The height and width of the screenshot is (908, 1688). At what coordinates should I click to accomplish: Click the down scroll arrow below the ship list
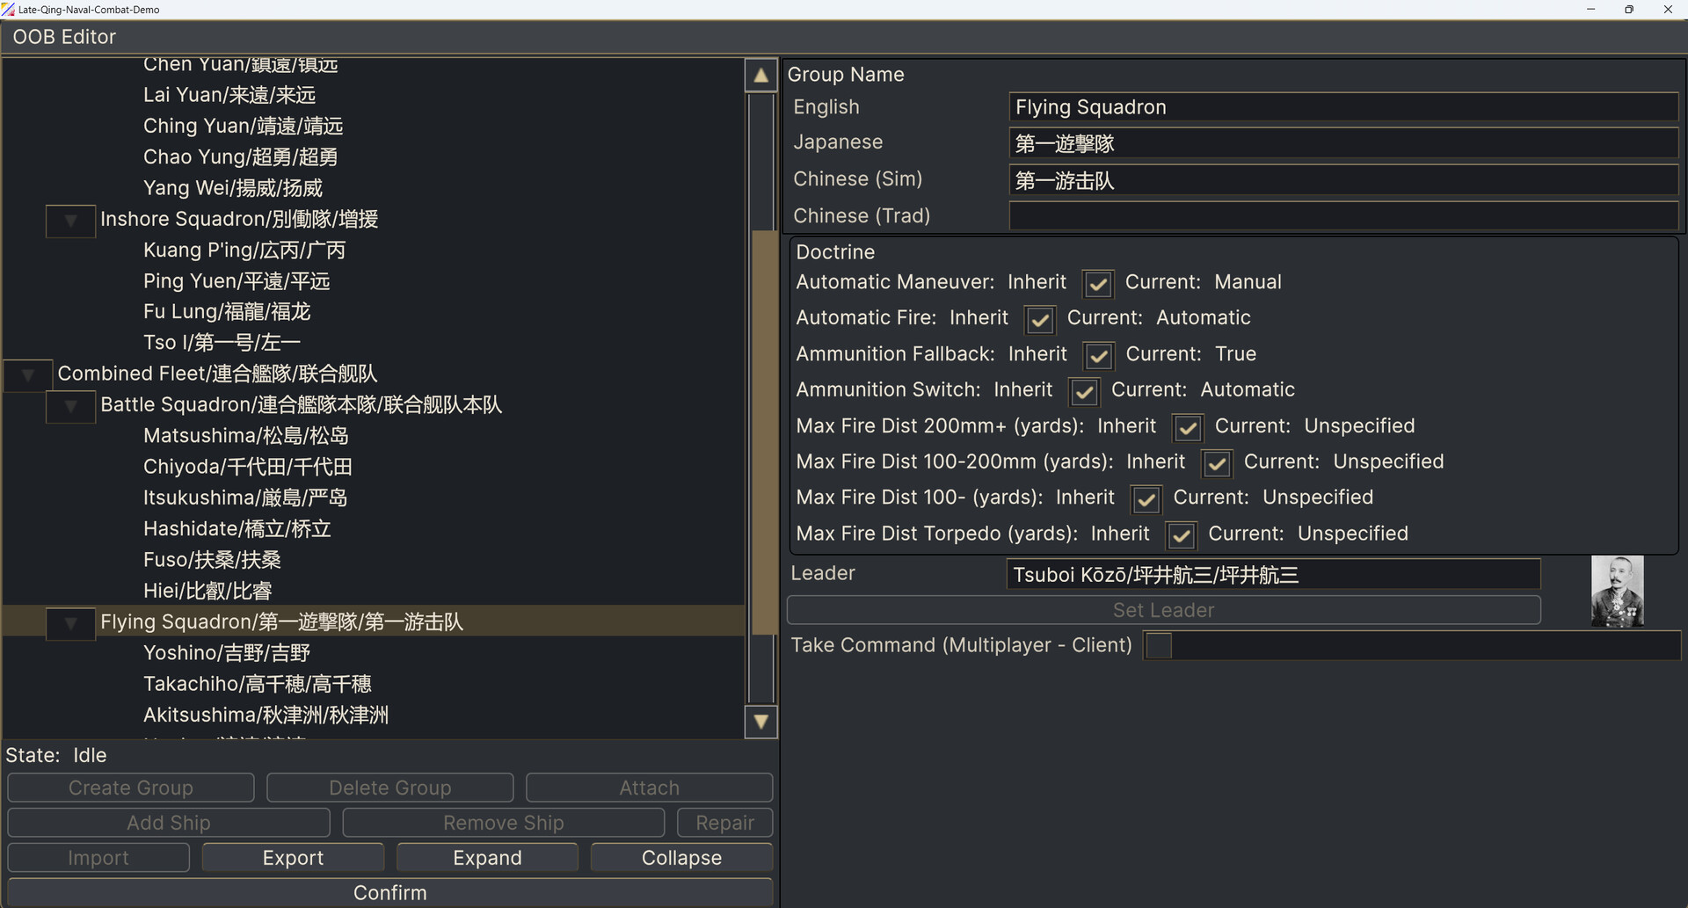click(x=760, y=721)
